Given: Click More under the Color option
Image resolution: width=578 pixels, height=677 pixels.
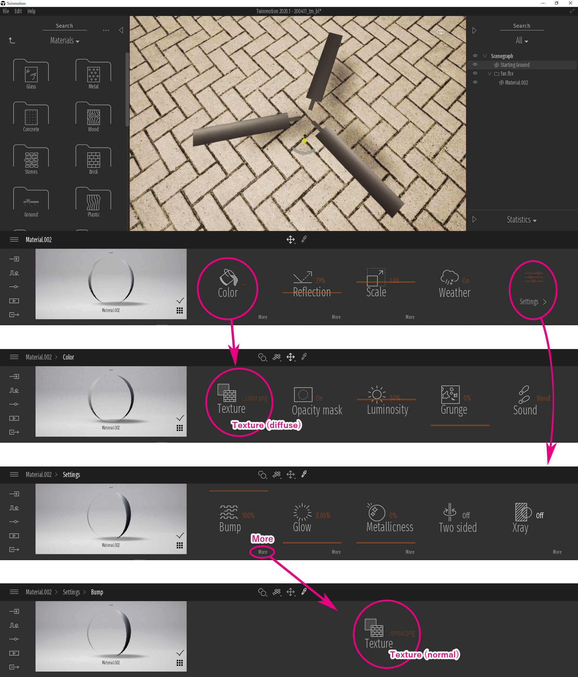Looking at the screenshot, I should click(263, 317).
